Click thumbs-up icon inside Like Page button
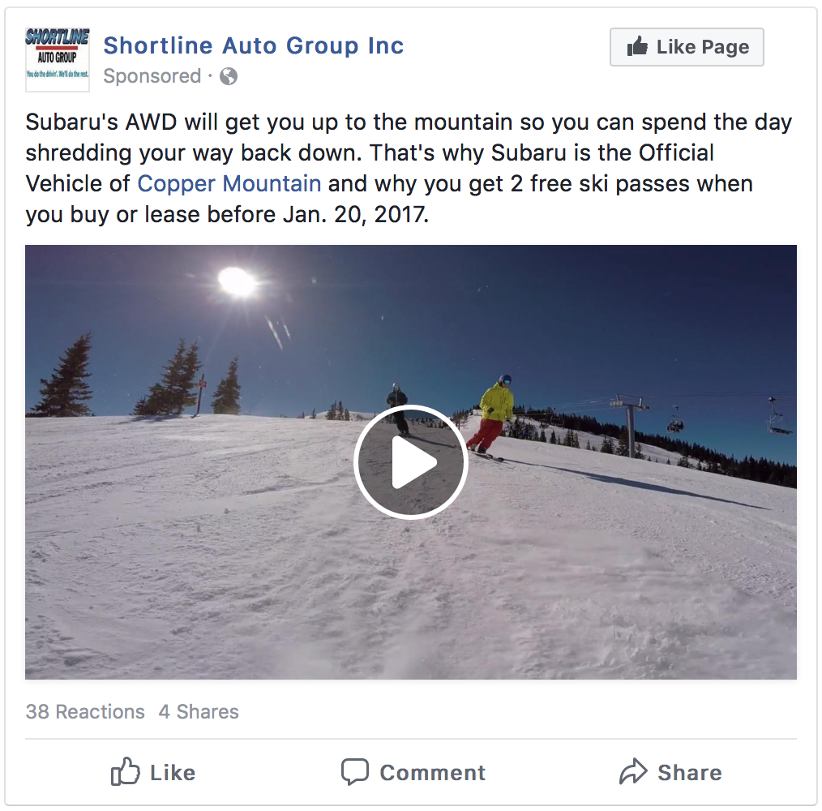The height and width of the screenshot is (811, 822). coord(638,47)
